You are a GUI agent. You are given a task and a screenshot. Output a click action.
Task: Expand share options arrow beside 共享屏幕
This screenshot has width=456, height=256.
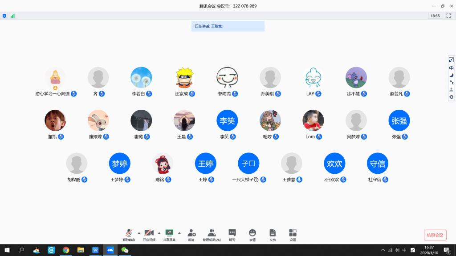click(x=179, y=232)
